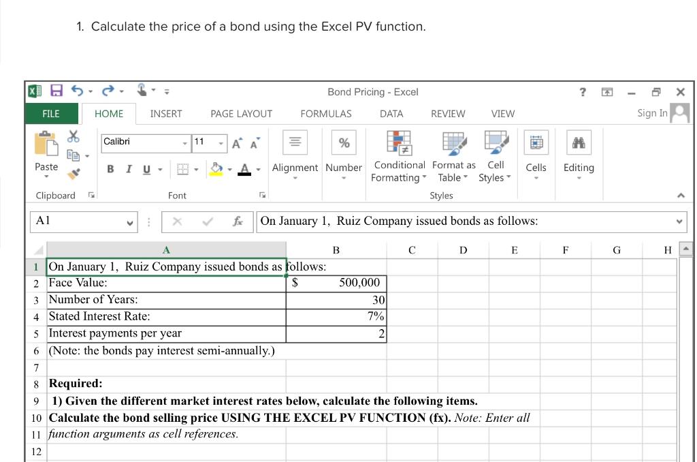Click the Font Color letter A
The width and height of the screenshot is (697, 462).
tap(244, 169)
